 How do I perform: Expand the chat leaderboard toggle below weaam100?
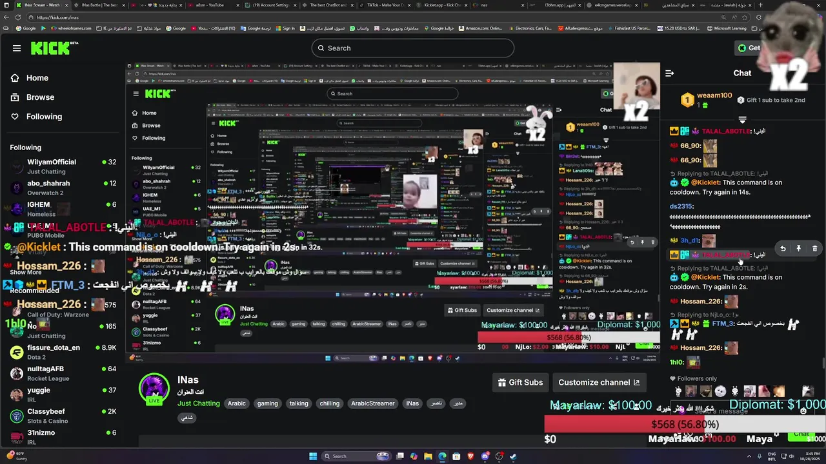click(x=742, y=120)
